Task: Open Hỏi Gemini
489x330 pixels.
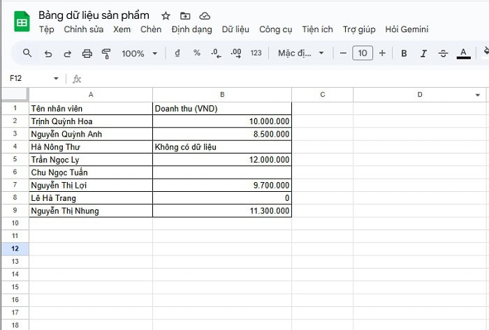Action: [407, 29]
